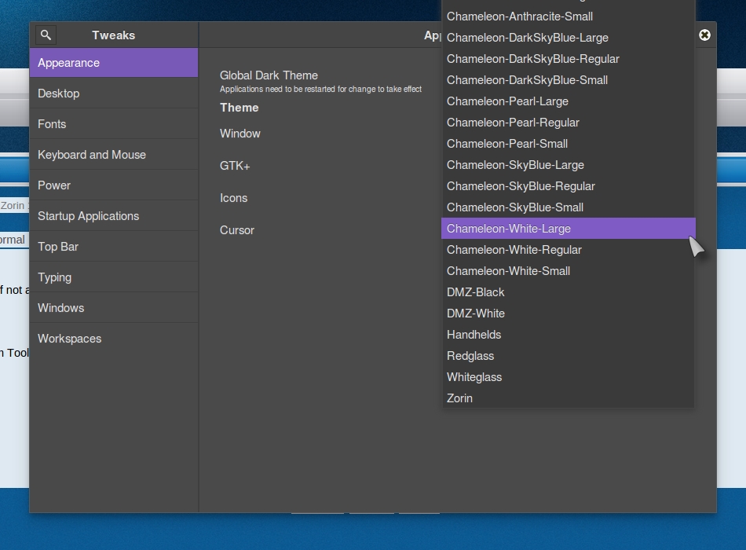Choose the Whiteglass cursor theme
The width and height of the screenshot is (746, 550).
[474, 377]
